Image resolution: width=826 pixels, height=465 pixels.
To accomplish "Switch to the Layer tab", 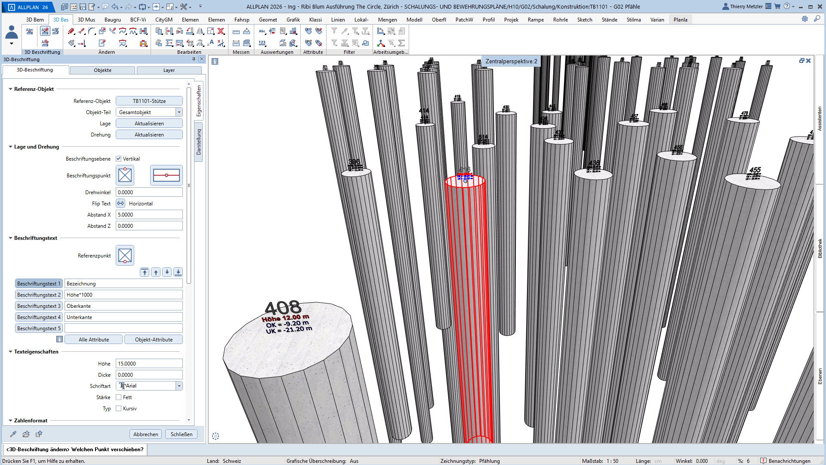I will pyautogui.click(x=169, y=70).
